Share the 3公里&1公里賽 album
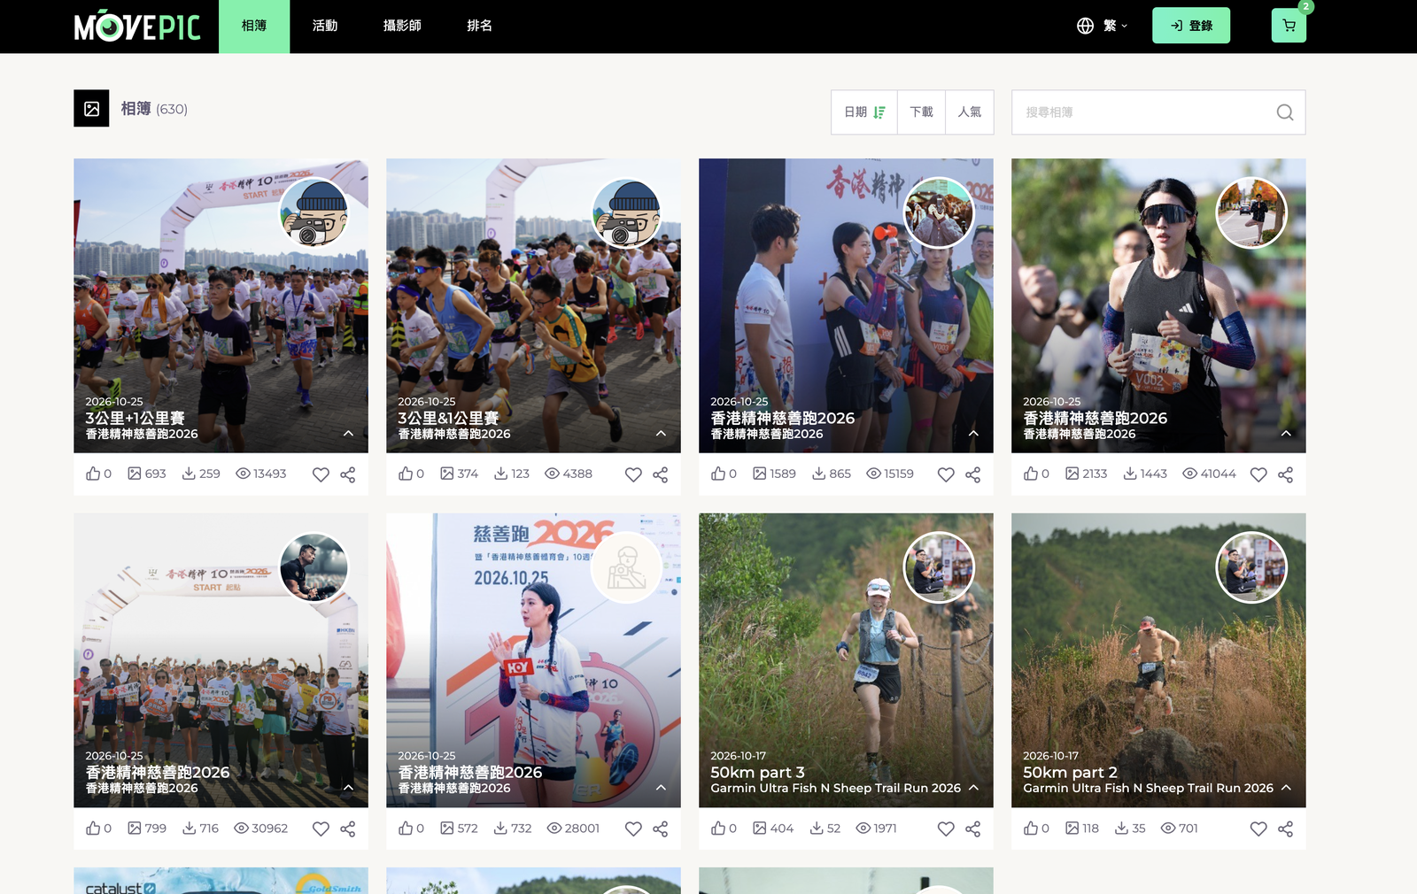This screenshot has height=894, width=1417. (661, 474)
